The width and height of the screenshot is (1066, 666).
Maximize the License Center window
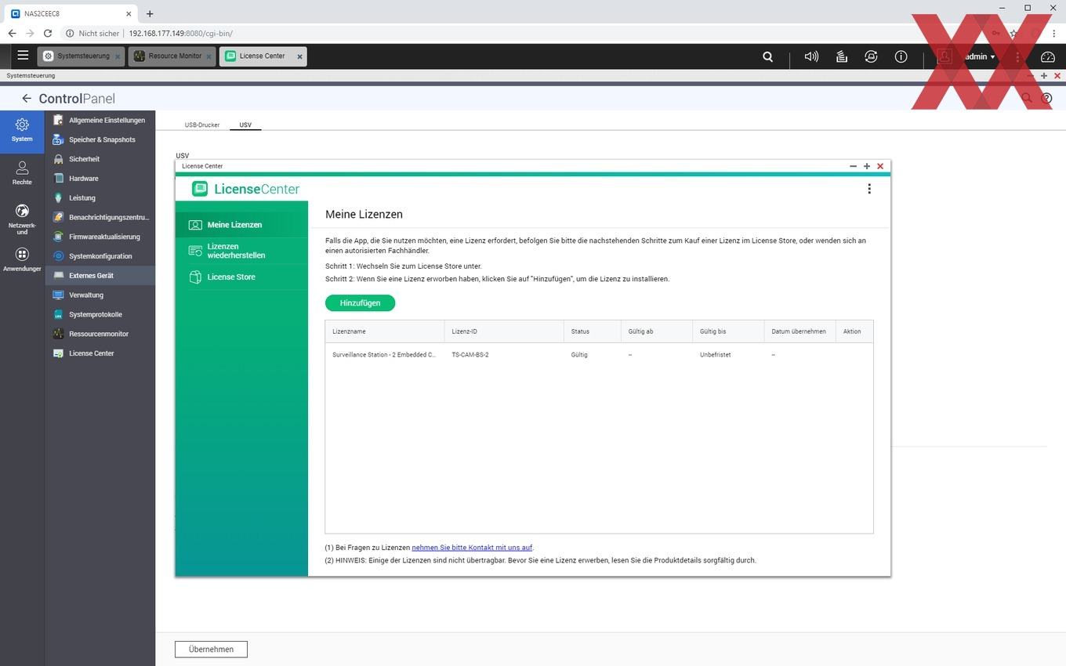point(867,166)
